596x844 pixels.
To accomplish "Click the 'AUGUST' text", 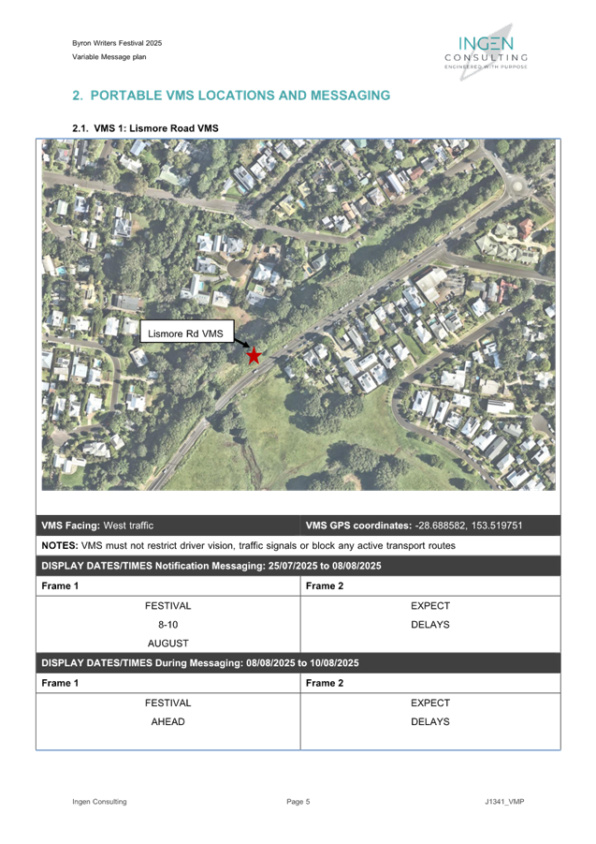I will click(167, 644).
